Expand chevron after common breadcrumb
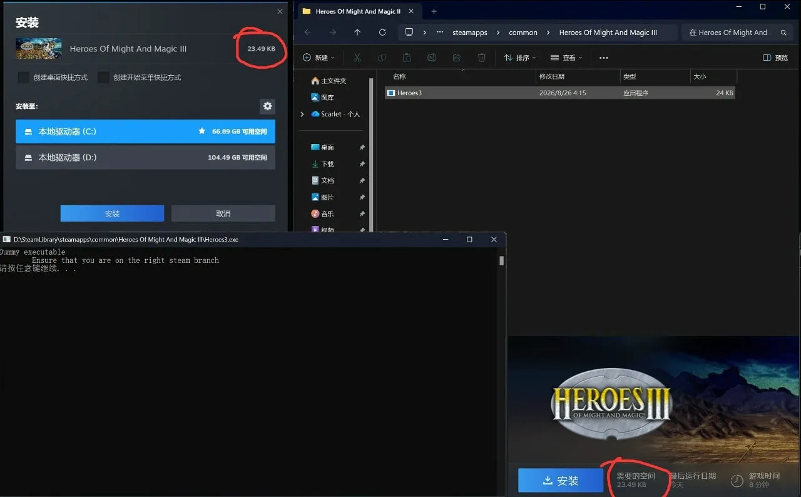This screenshot has height=497, width=801. coord(548,33)
